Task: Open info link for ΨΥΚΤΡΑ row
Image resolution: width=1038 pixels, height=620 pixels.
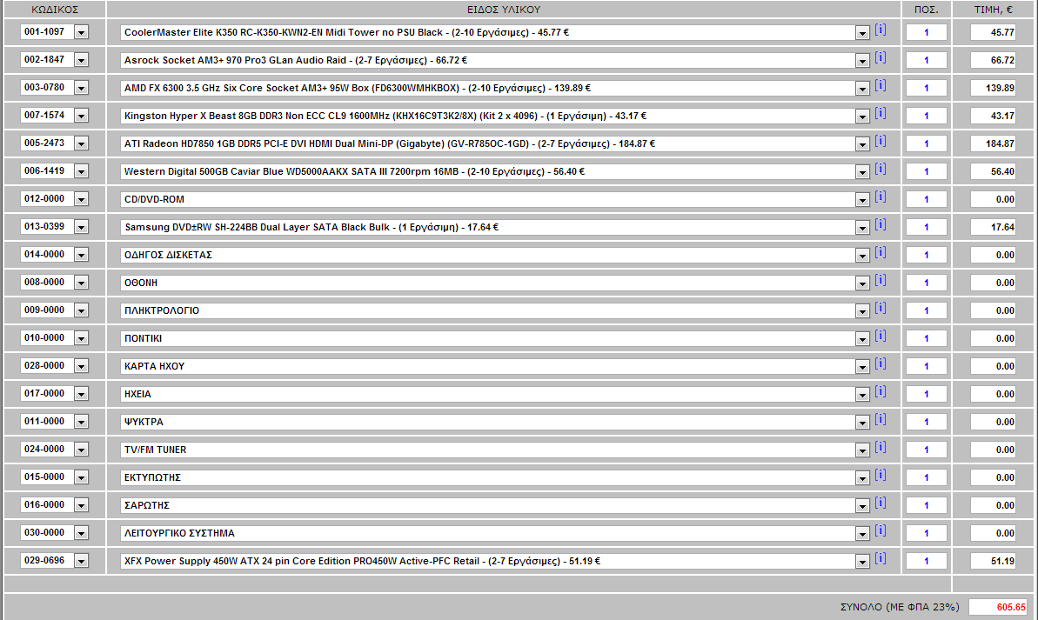Action: [880, 419]
